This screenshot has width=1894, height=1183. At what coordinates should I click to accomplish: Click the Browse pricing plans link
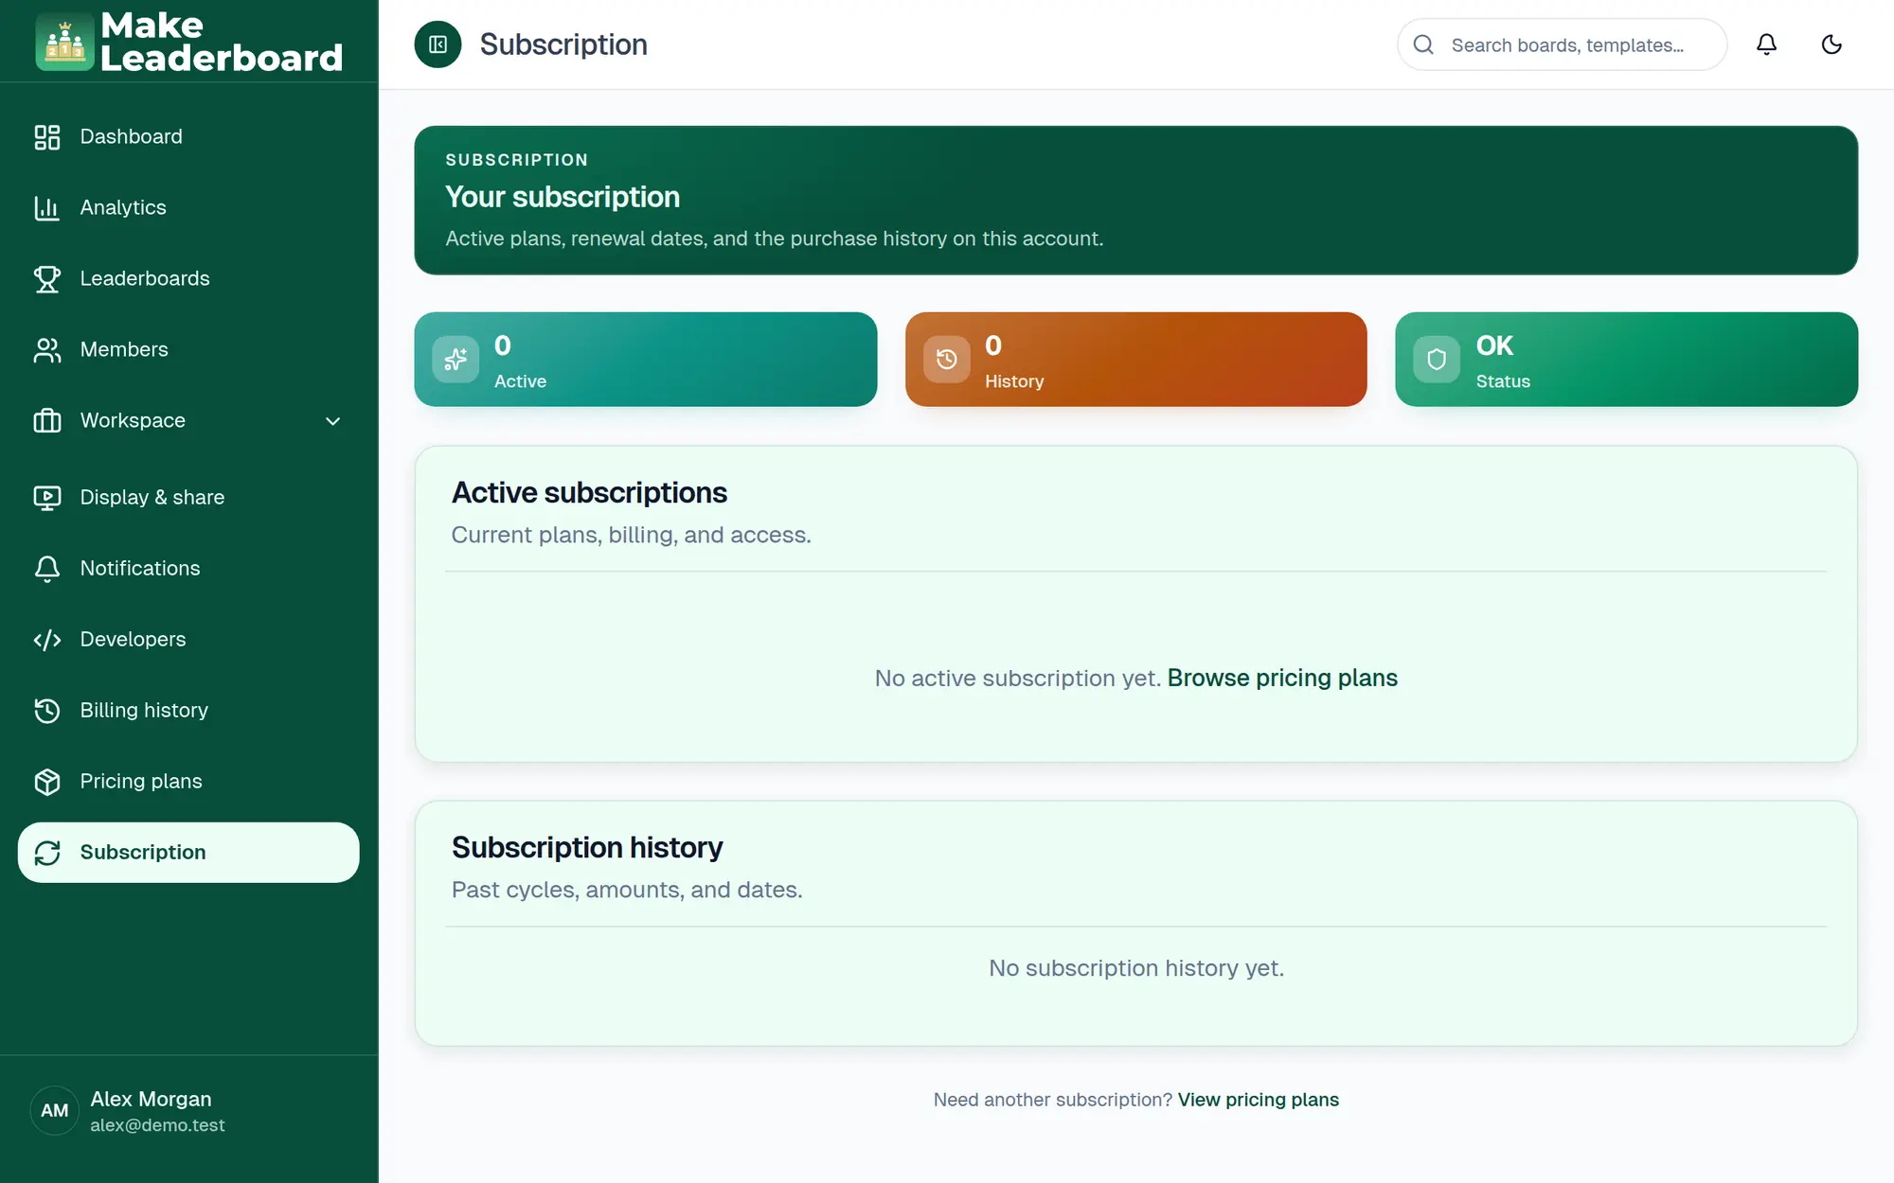point(1282,678)
